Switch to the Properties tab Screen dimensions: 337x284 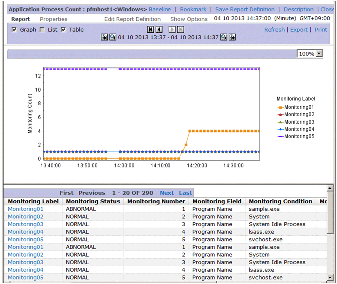(53, 19)
